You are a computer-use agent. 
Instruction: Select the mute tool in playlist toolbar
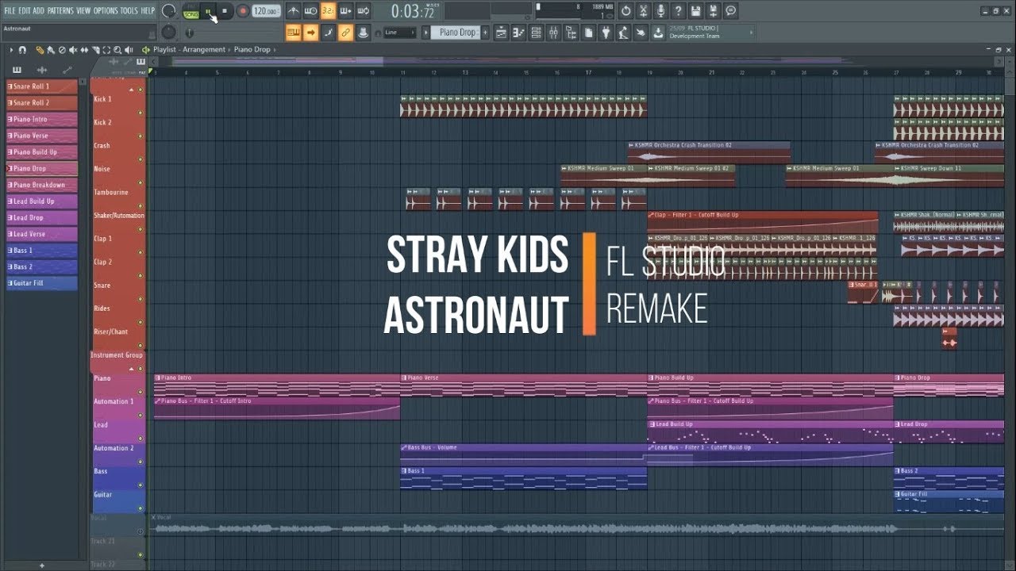point(73,49)
